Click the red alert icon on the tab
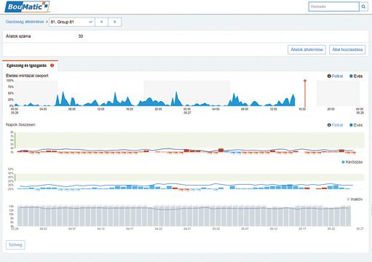Screen dimensions: 372x262 [x=52, y=65]
